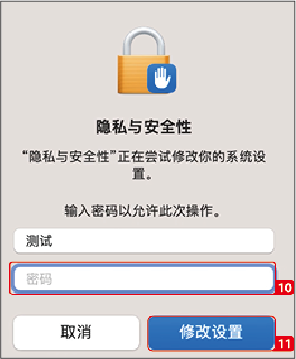Click the grey 密码 placeholder text
This screenshot has width=296, height=359.
point(39,278)
